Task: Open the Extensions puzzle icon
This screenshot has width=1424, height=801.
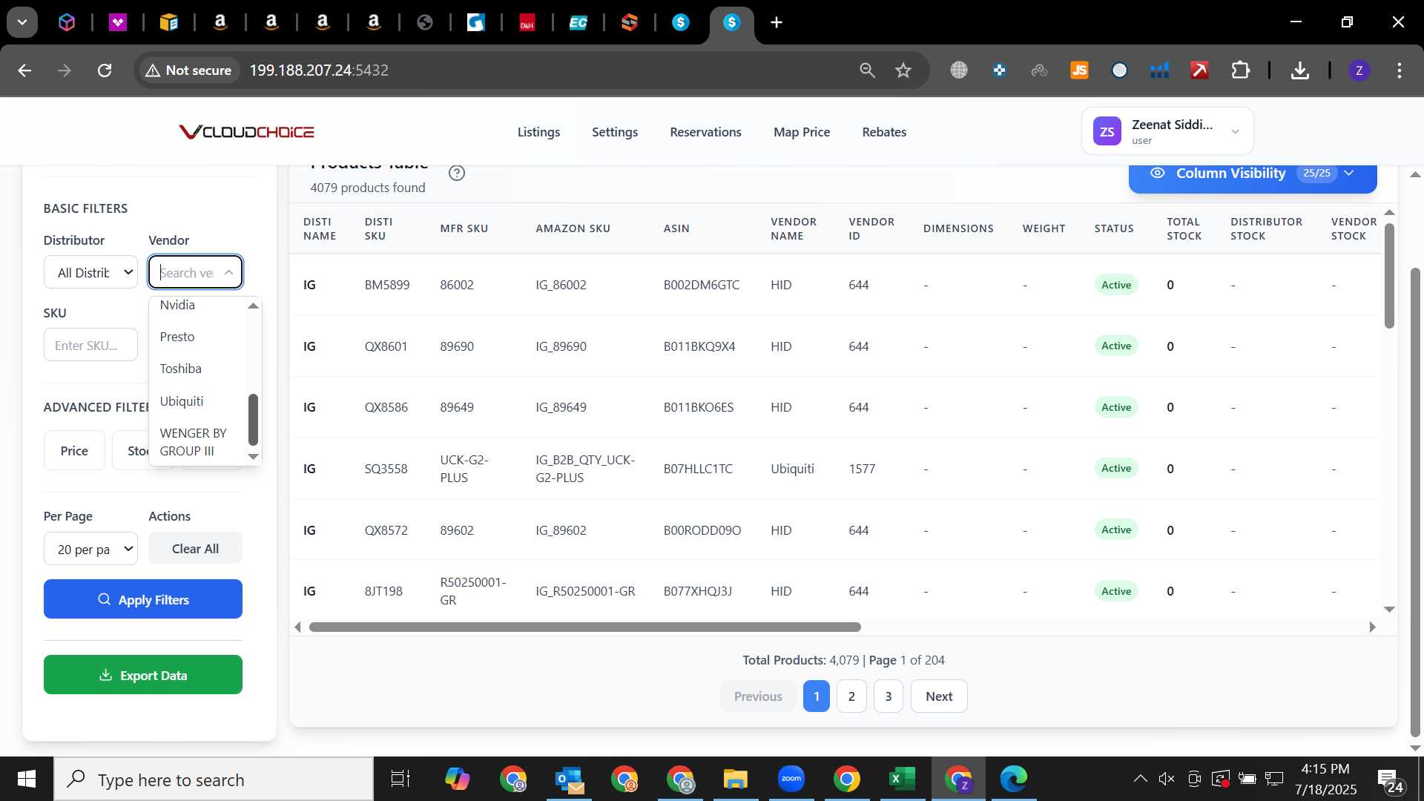Action: tap(1240, 70)
